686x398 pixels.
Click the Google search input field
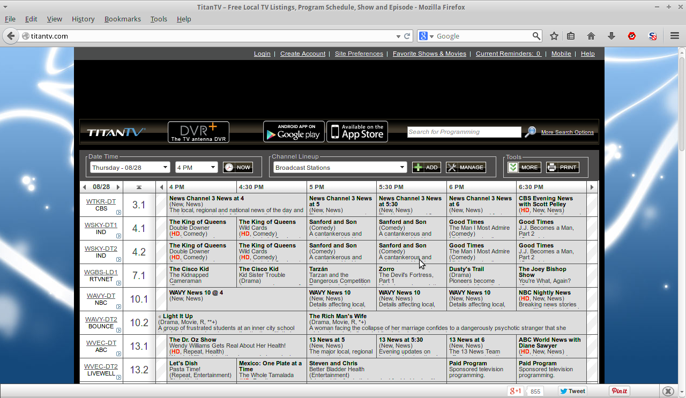point(482,36)
